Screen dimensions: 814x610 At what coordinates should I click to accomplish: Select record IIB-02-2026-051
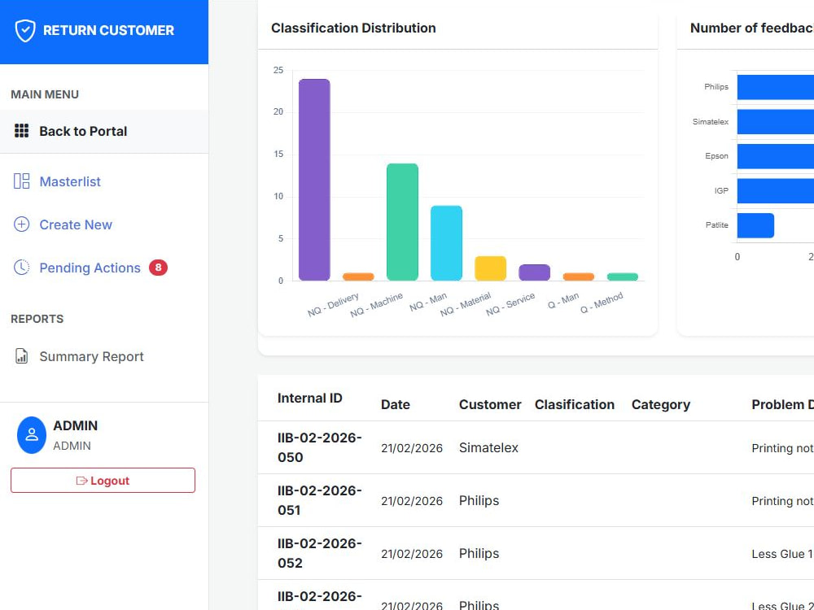click(319, 500)
